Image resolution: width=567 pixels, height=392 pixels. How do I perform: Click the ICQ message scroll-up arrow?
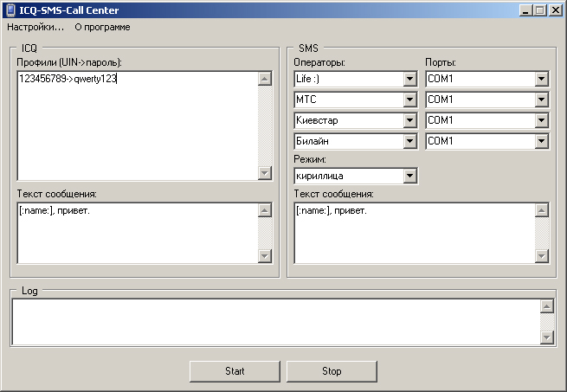[x=265, y=210]
